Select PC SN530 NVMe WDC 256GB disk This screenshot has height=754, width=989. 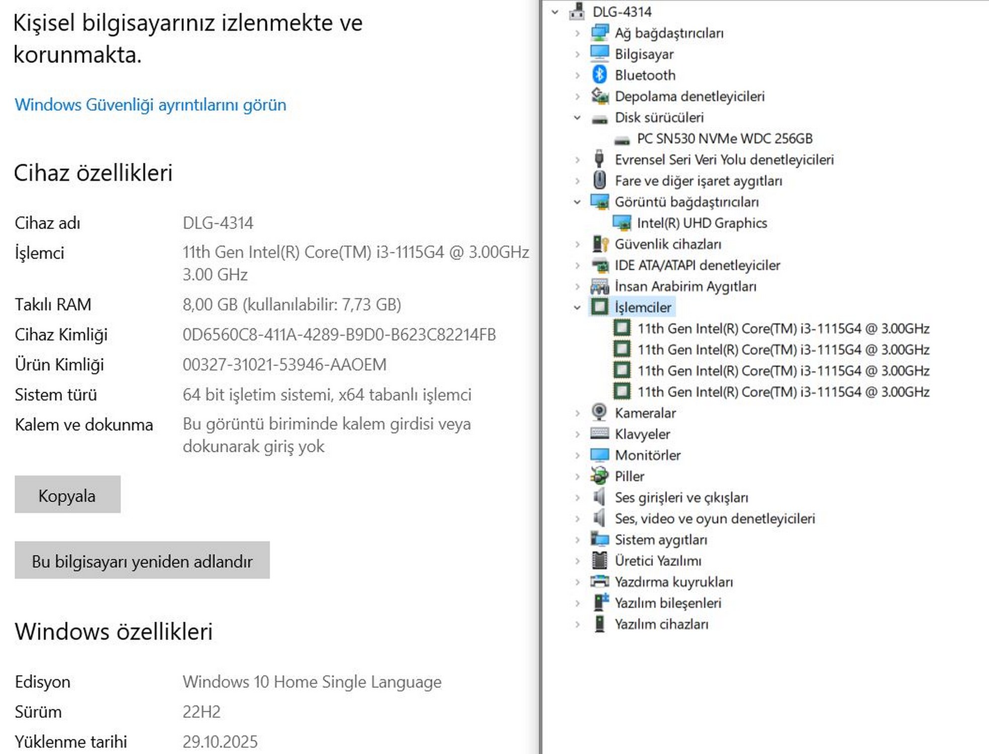pos(724,138)
